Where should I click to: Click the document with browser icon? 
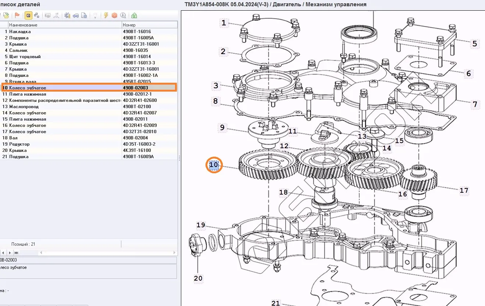(84, 15)
